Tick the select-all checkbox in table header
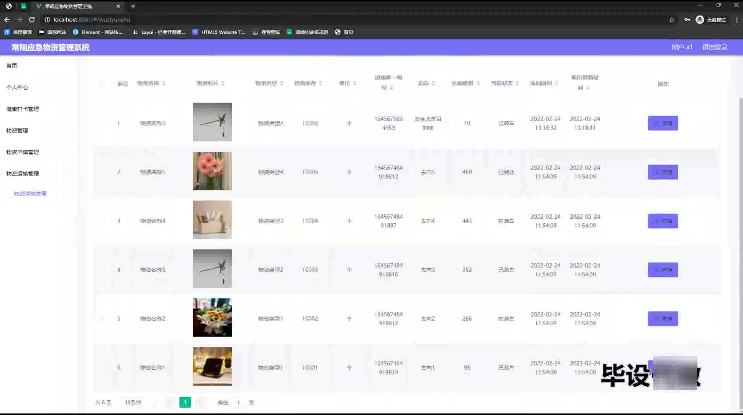743x415 pixels. (102, 84)
